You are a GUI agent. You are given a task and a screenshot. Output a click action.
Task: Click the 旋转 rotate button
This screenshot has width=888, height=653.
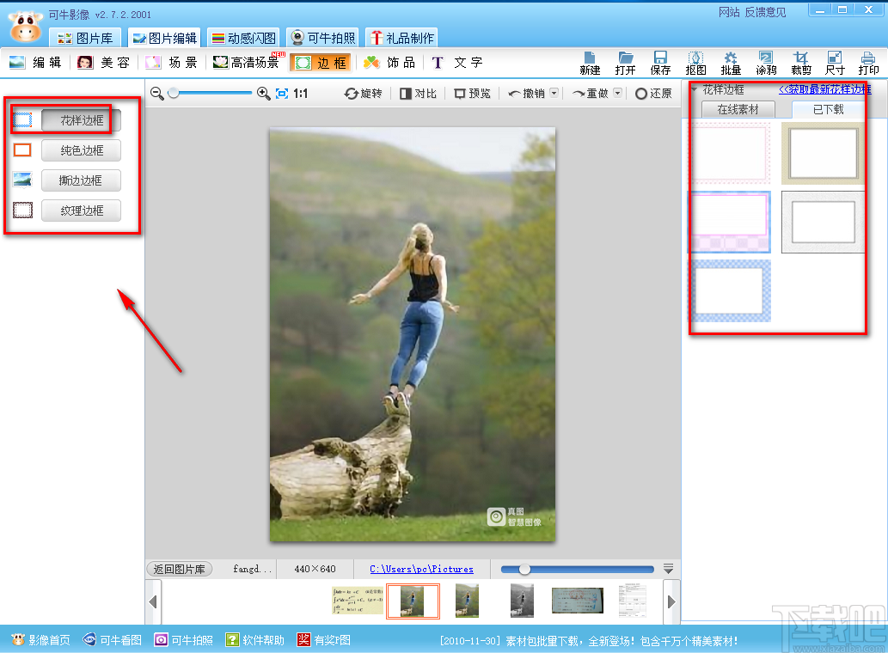click(364, 94)
